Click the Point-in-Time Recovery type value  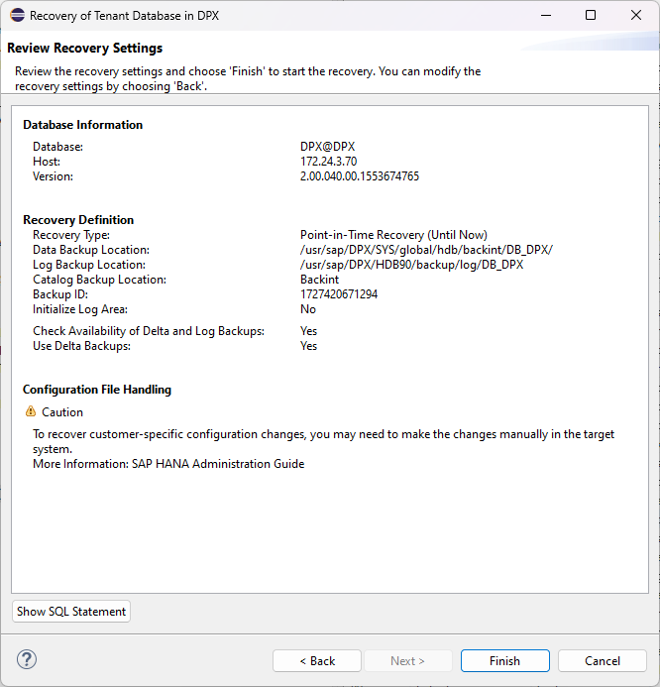click(393, 235)
